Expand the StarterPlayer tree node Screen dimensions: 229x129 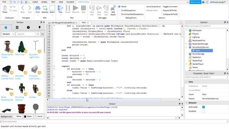186,64
